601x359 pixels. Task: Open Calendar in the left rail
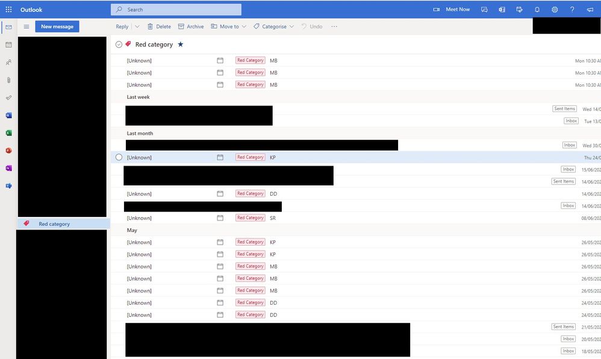8,45
